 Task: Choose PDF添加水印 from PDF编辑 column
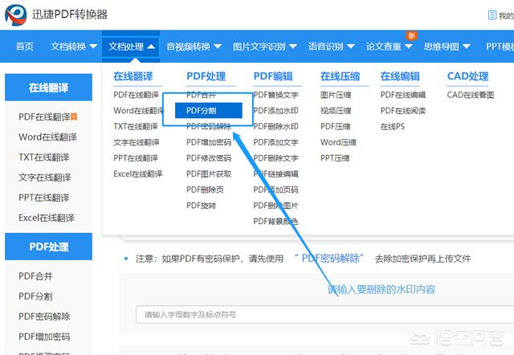(x=275, y=111)
